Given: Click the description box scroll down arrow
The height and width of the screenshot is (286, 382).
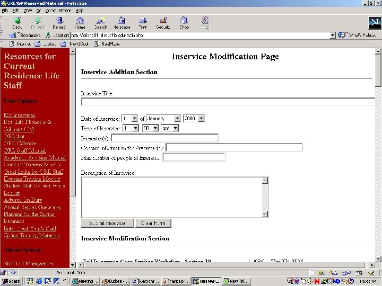Looking at the screenshot, I should pos(265,214).
